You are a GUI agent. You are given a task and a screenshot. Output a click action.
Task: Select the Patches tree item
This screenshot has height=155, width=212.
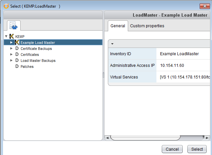click(x=27, y=66)
